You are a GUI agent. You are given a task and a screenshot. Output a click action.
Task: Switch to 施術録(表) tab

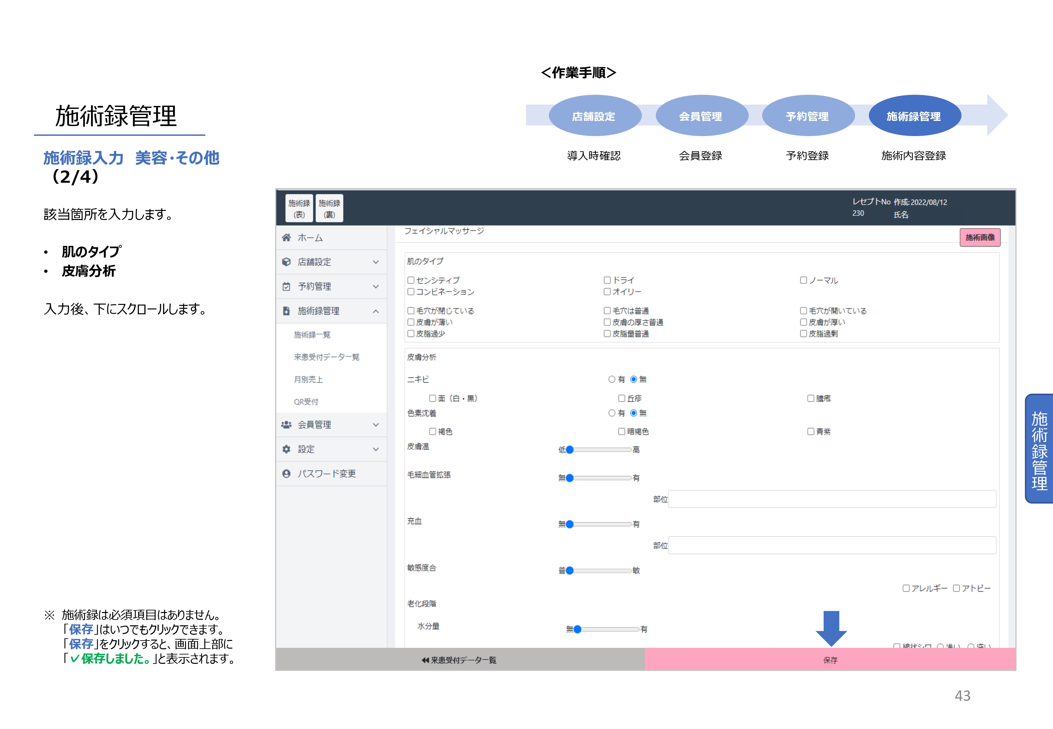(x=299, y=208)
